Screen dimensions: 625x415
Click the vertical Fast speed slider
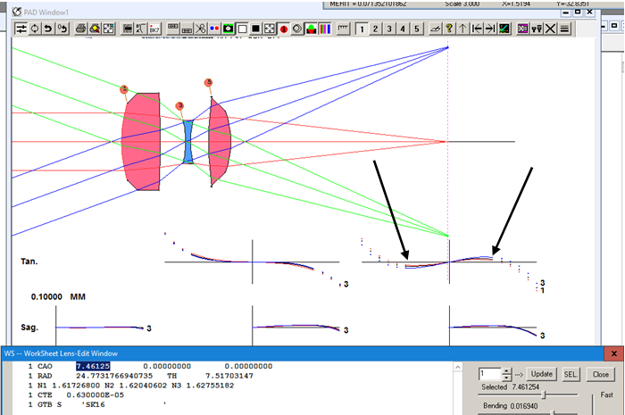click(593, 403)
